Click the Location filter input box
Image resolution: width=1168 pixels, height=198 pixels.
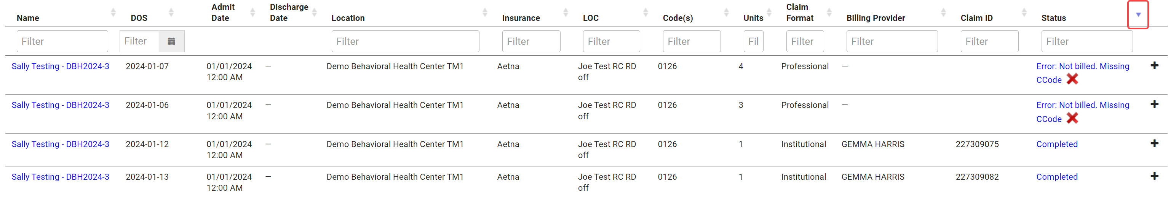coord(405,41)
